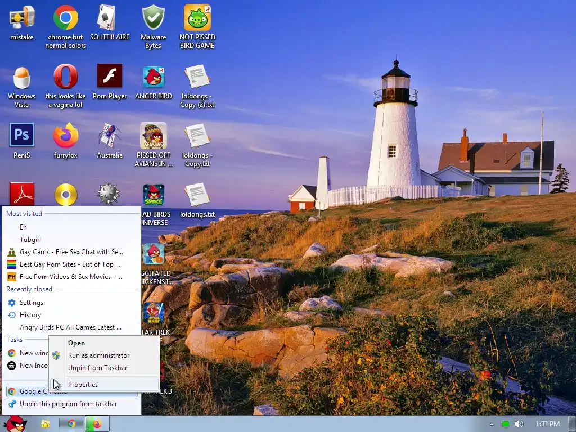576x432 pixels.
Task: Select the Angry Birds Space icon
Action: click(154, 195)
